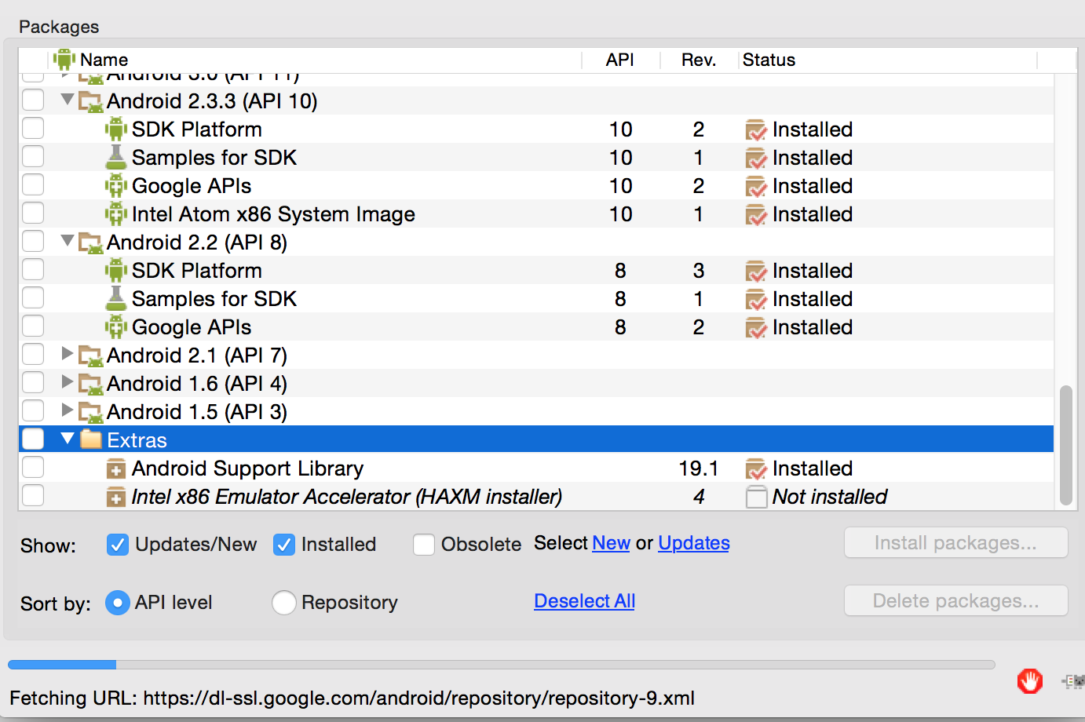Screen dimensions: 1085x722
Task: Check the Google APIs API 8 checkbox
Action: [33, 326]
